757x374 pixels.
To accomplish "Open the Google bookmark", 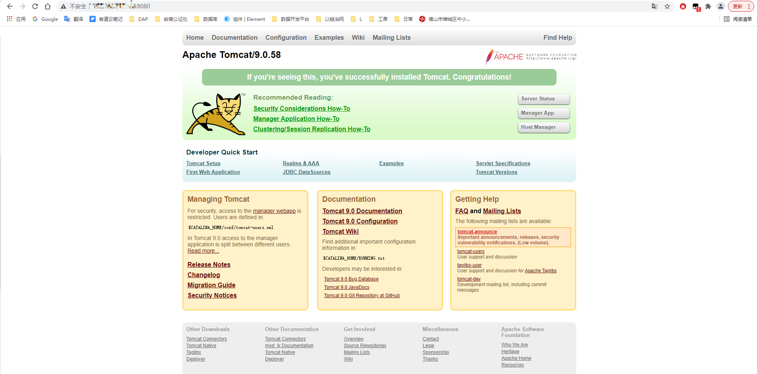I will [45, 19].
